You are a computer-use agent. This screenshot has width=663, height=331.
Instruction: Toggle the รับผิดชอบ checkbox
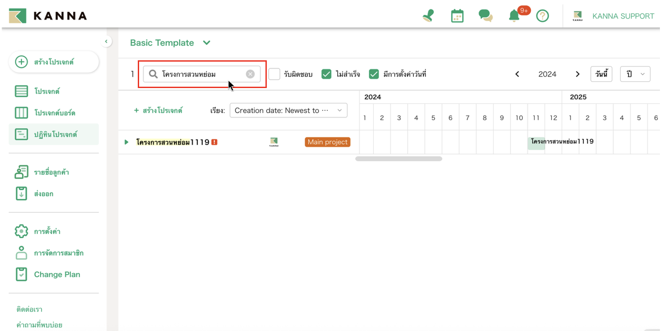[274, 74]
